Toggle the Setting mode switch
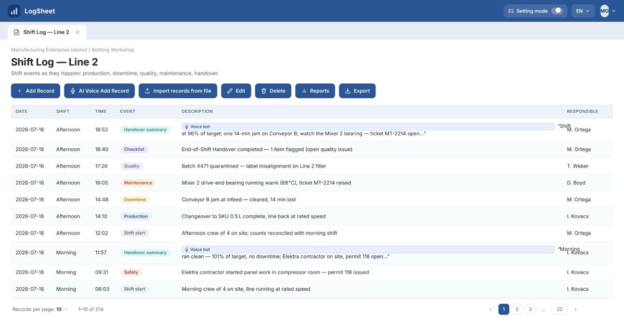 click(x=557, y=11)
